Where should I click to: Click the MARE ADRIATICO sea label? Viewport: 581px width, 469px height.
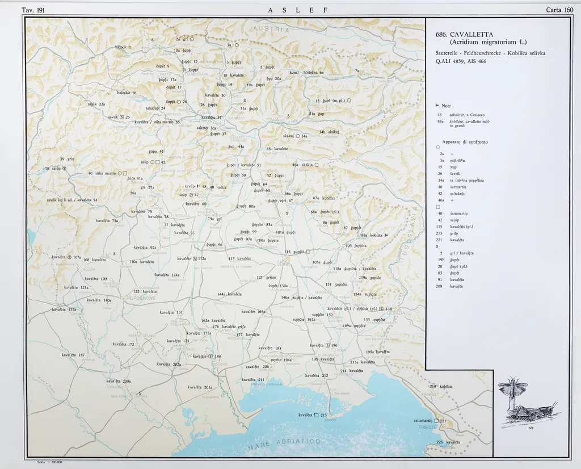click(x=284, y=445)
